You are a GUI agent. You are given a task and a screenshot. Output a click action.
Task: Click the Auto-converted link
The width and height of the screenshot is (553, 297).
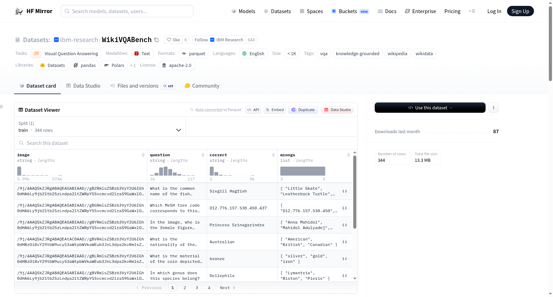tap(209, 110)
